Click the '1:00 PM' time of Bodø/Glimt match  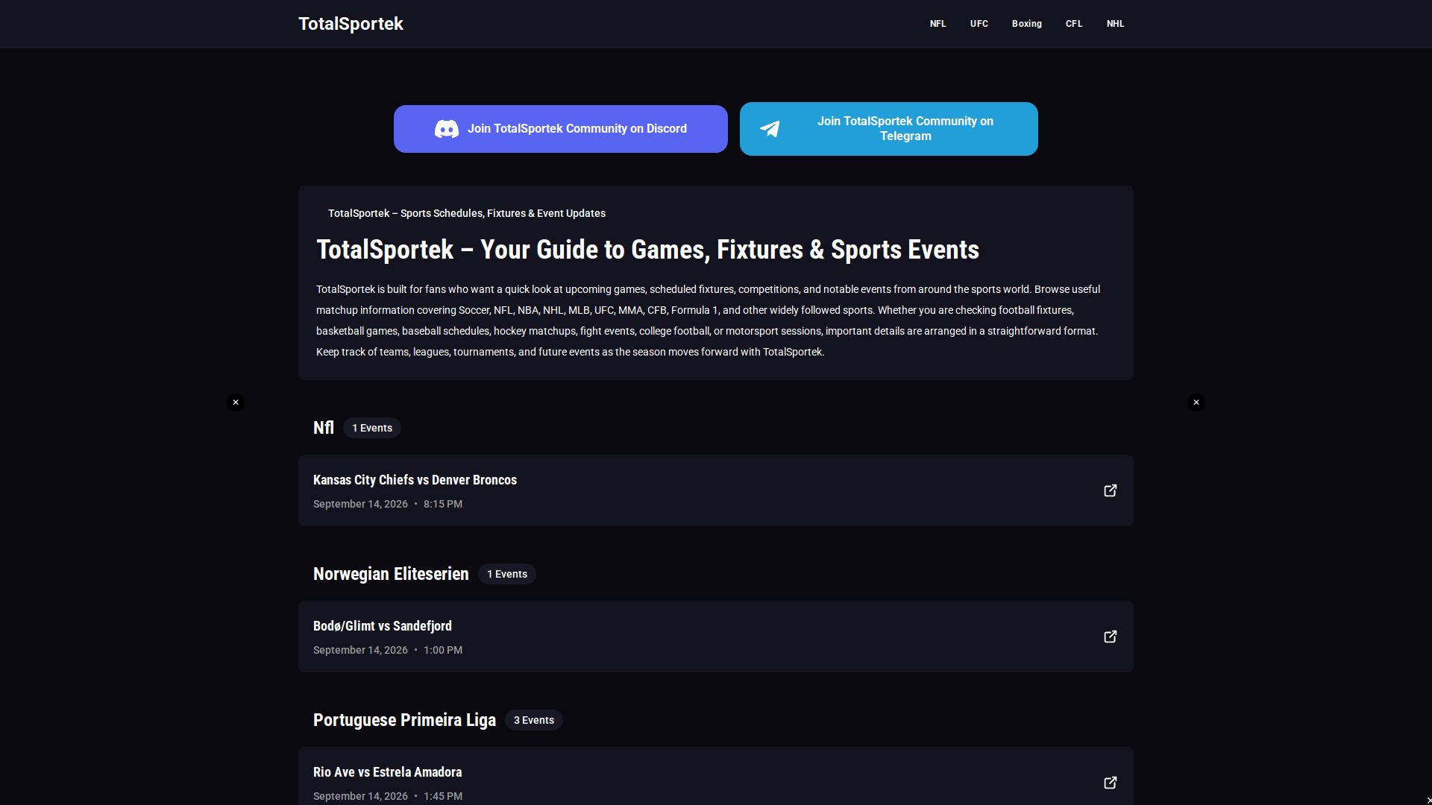pyautogui.click(x=443, y=650)
